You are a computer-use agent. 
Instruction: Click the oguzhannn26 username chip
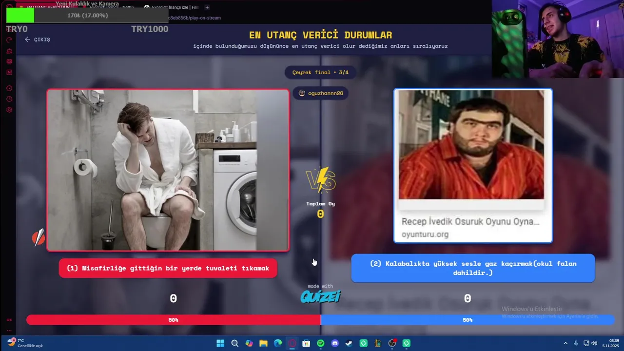tap(321, 93)
